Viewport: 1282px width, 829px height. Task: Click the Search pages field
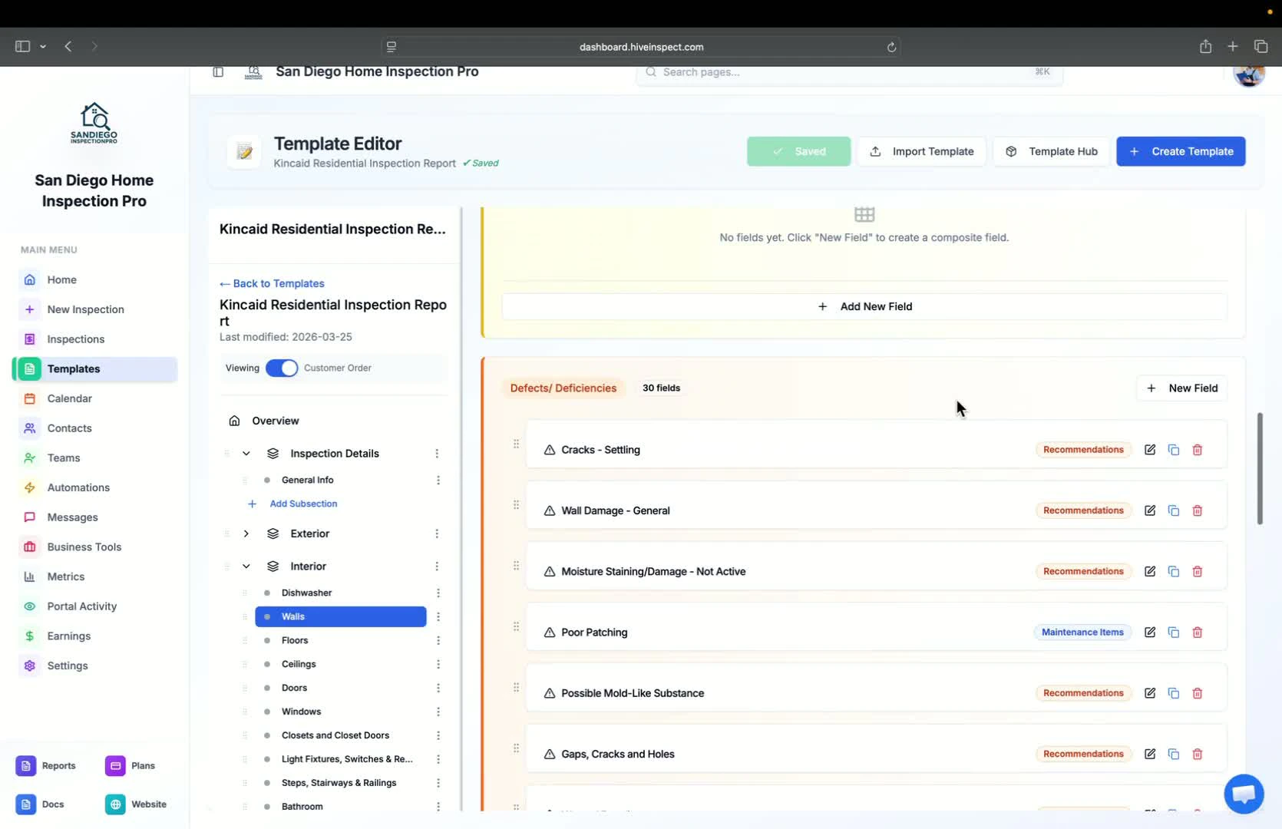coord(849,72)
